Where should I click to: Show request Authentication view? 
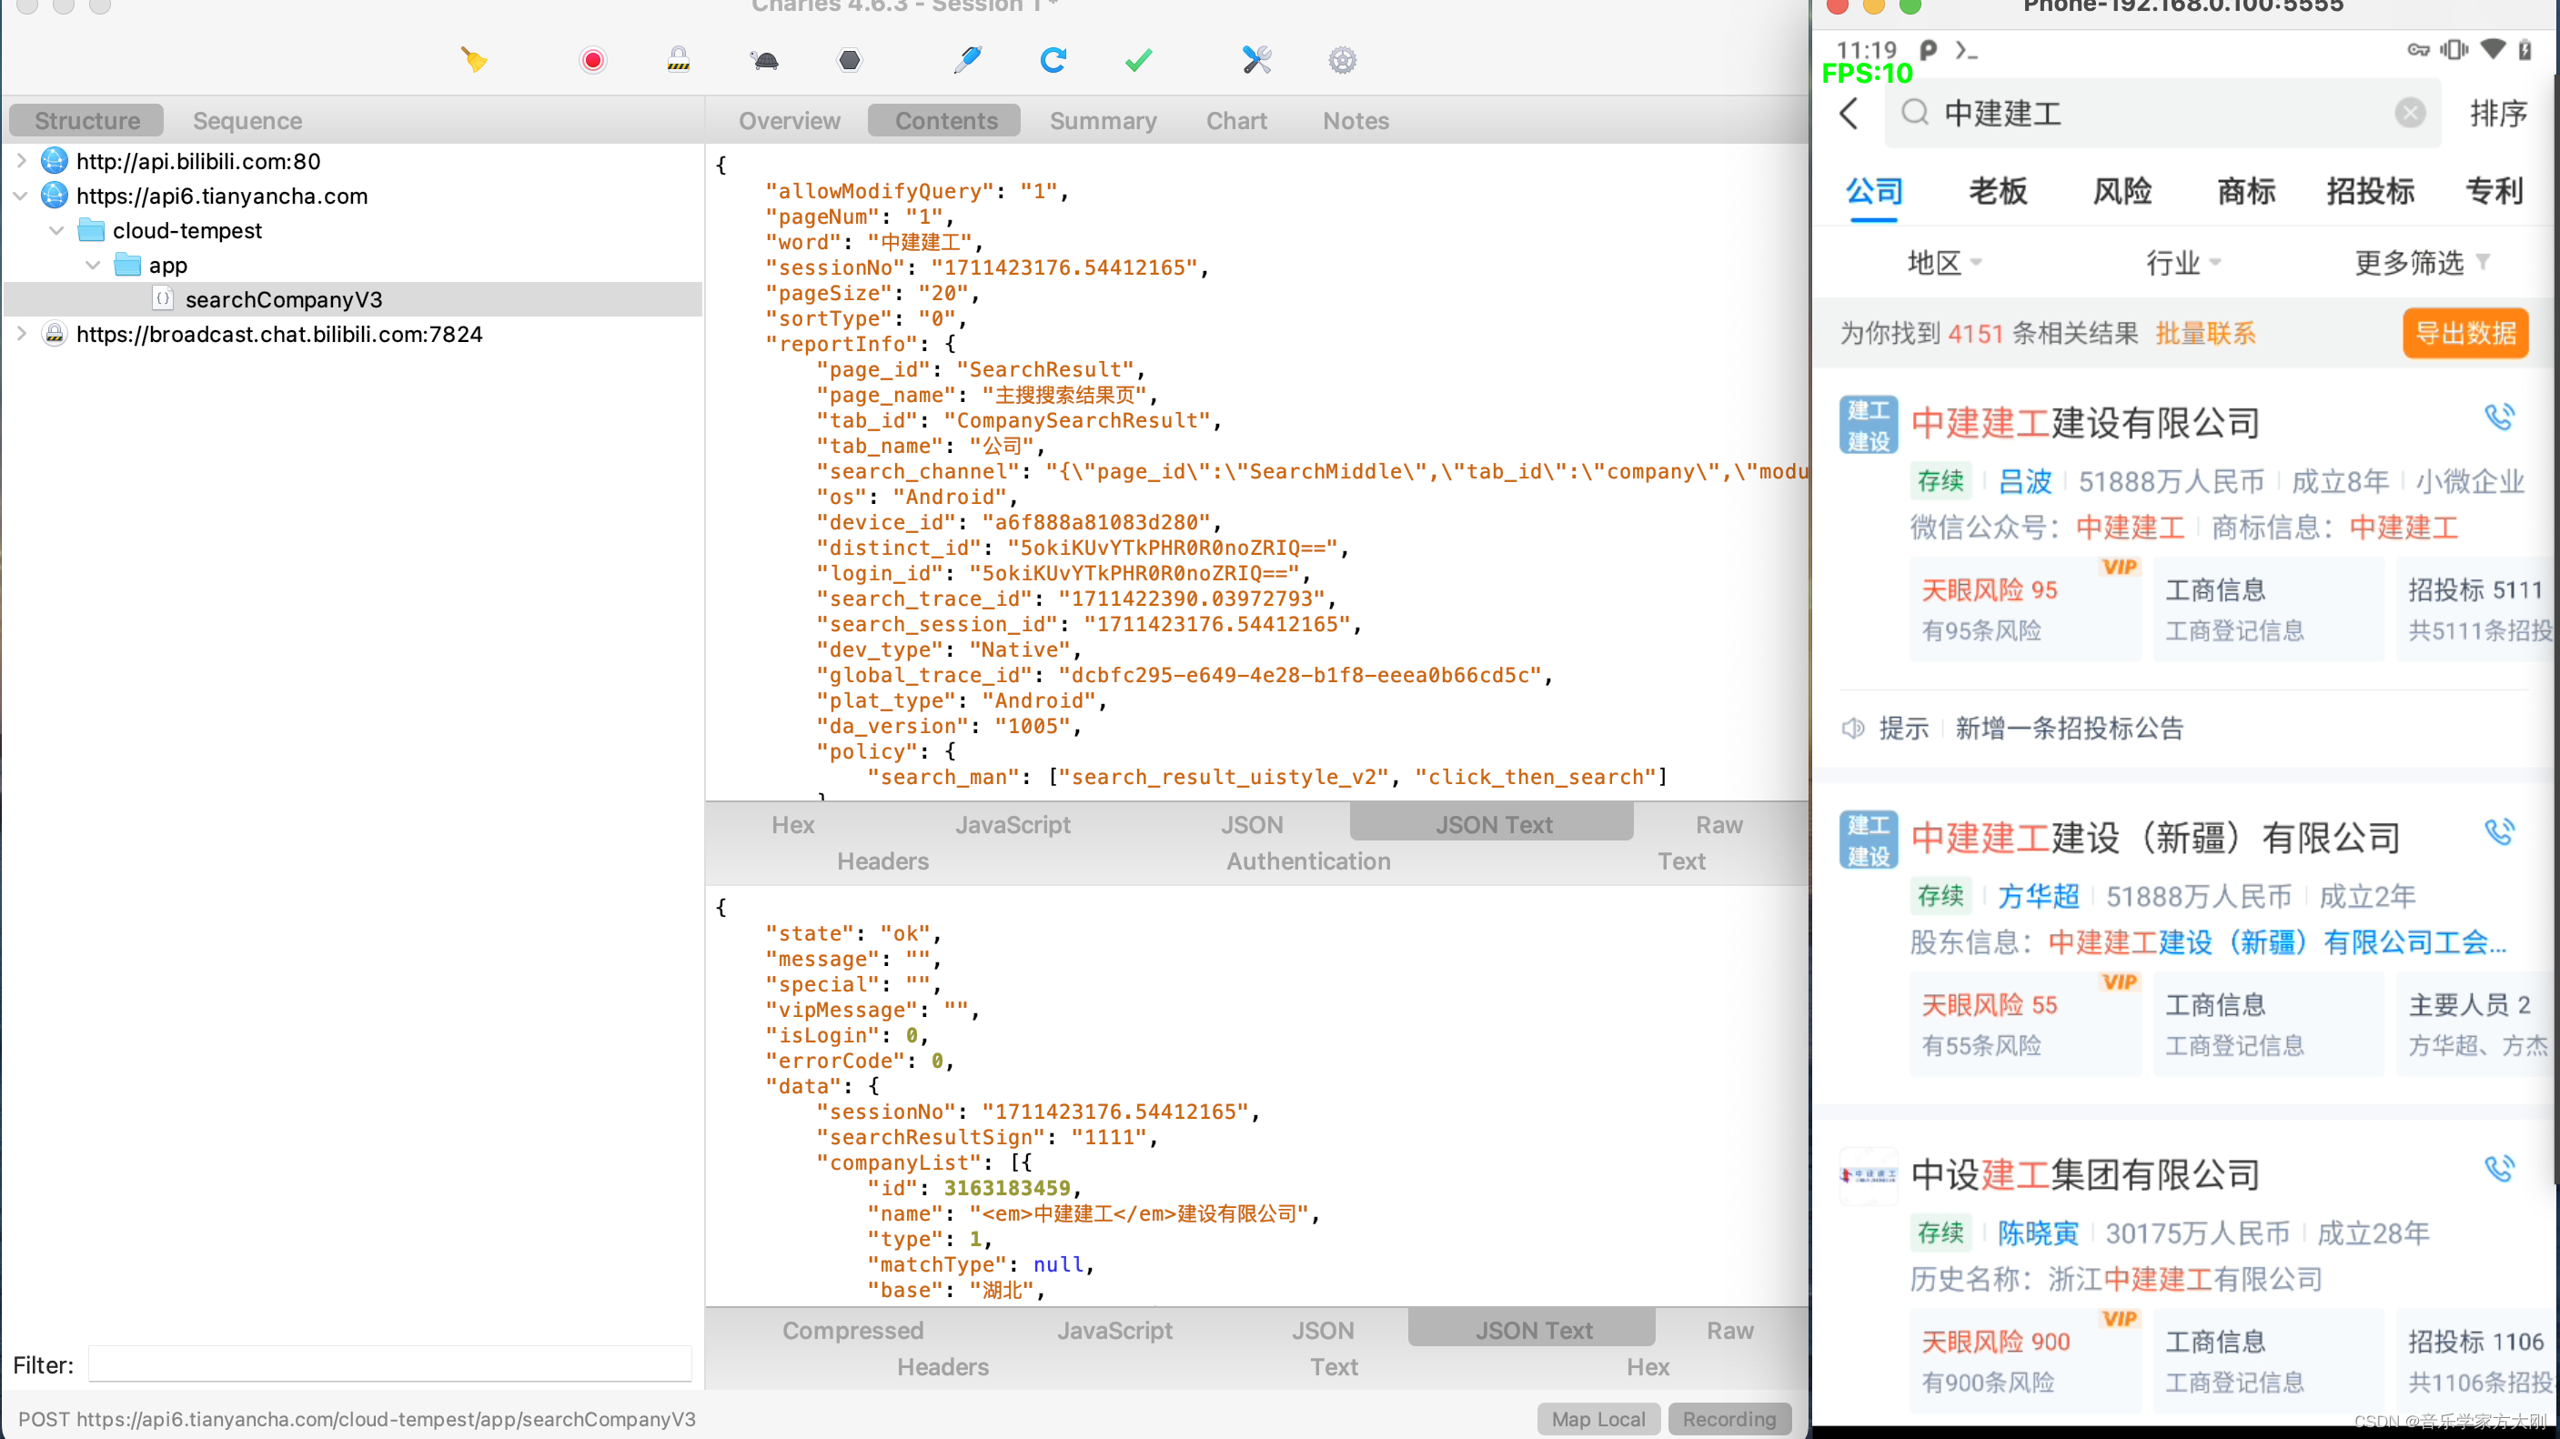(1308, 860)
